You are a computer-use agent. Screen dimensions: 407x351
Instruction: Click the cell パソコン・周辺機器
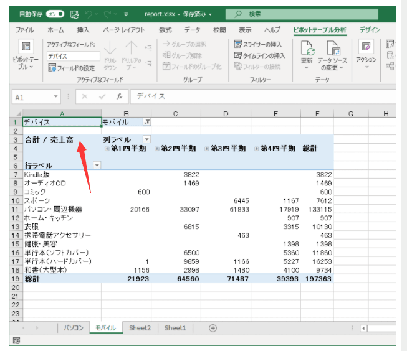(x=62, y=209)
